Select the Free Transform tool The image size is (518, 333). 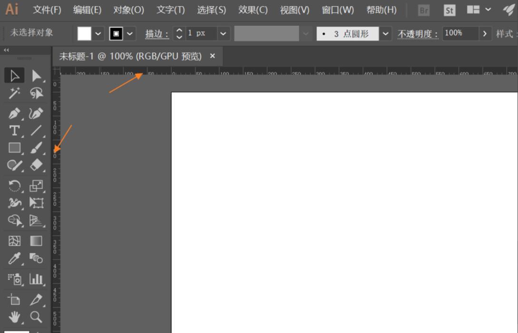click(36, 203)
